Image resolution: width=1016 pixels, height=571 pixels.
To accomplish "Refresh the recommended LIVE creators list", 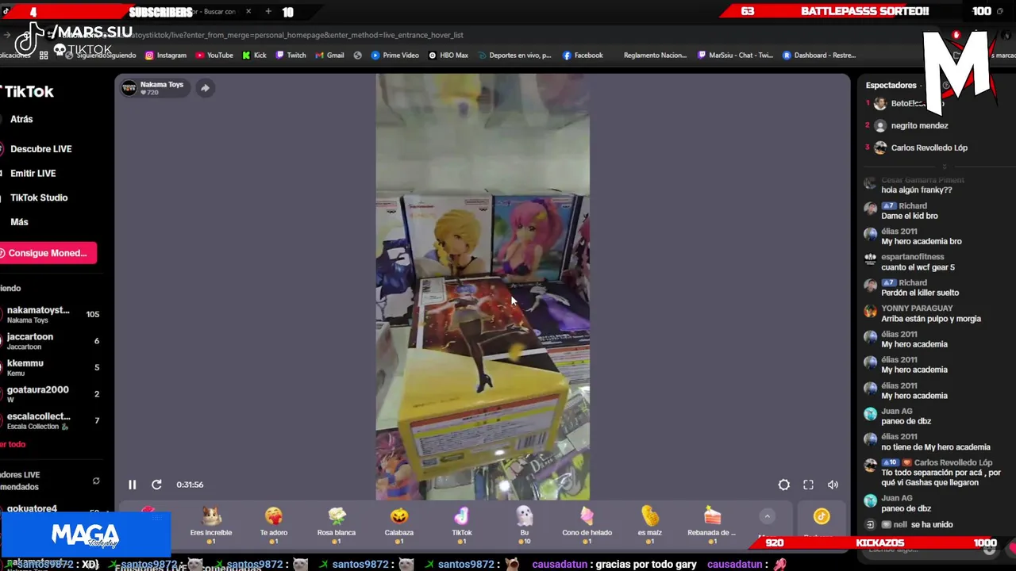I will (x=96, y=481).
